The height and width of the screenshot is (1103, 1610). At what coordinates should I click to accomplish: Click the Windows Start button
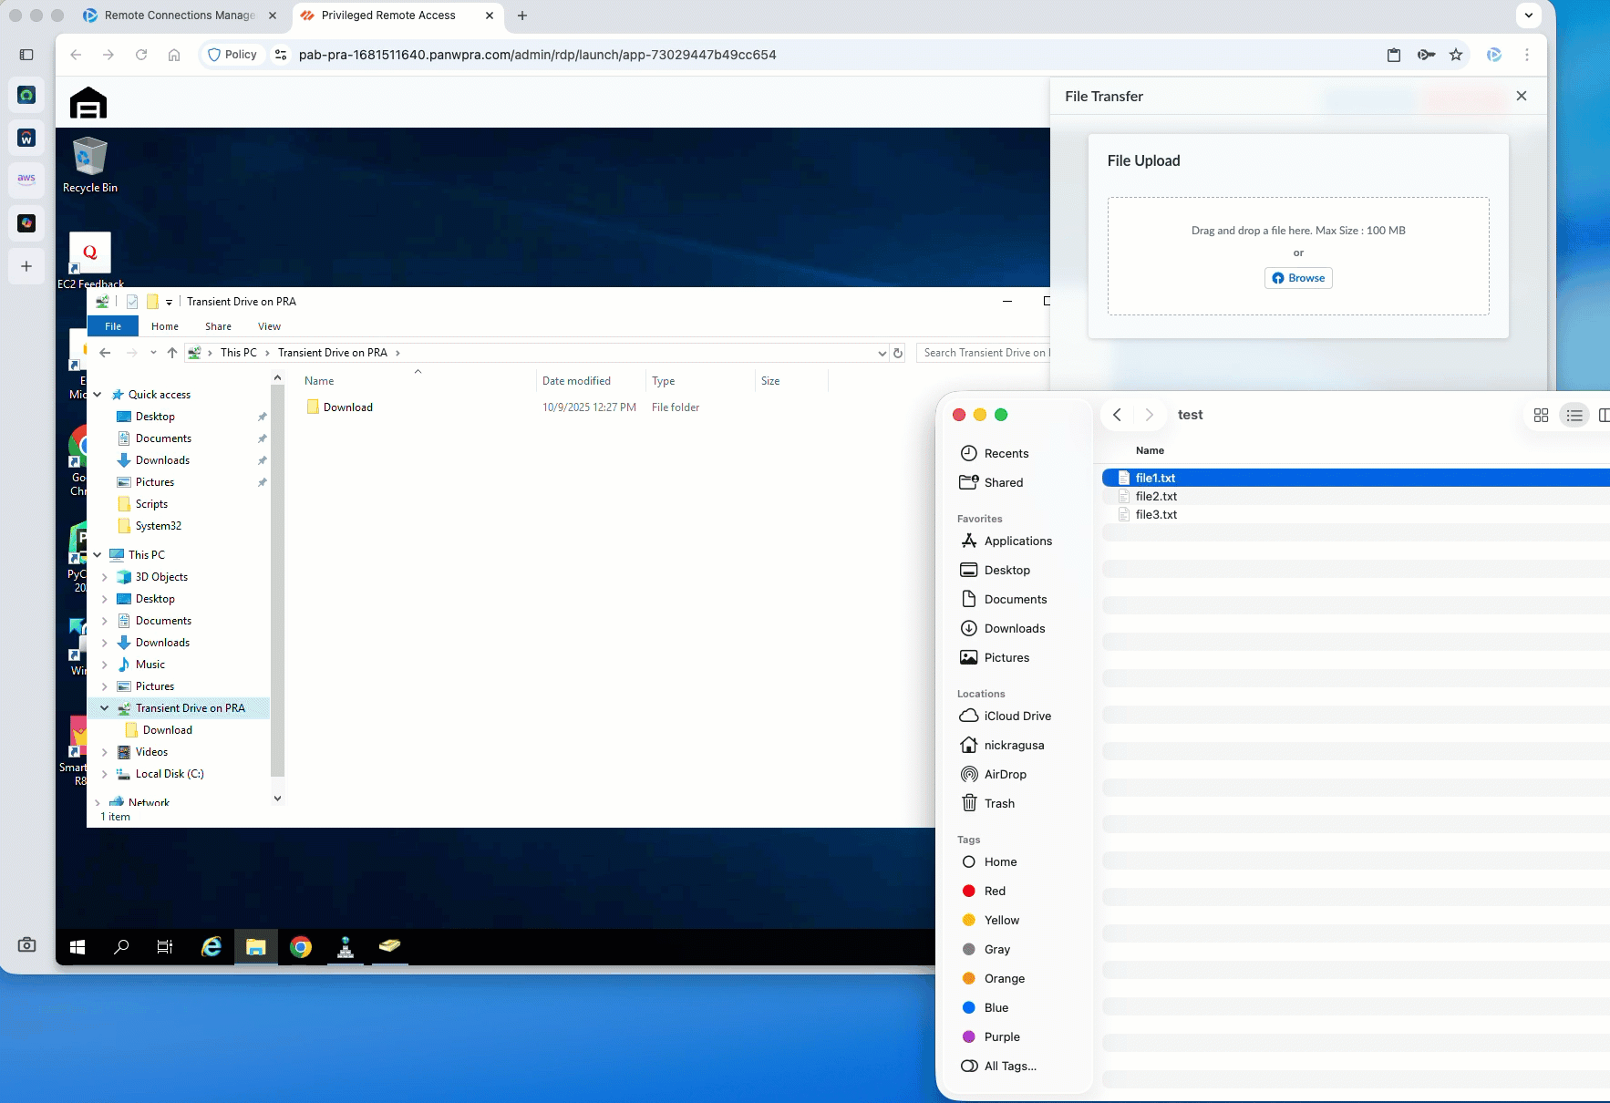pyautogui.click(x=77, y=947)
